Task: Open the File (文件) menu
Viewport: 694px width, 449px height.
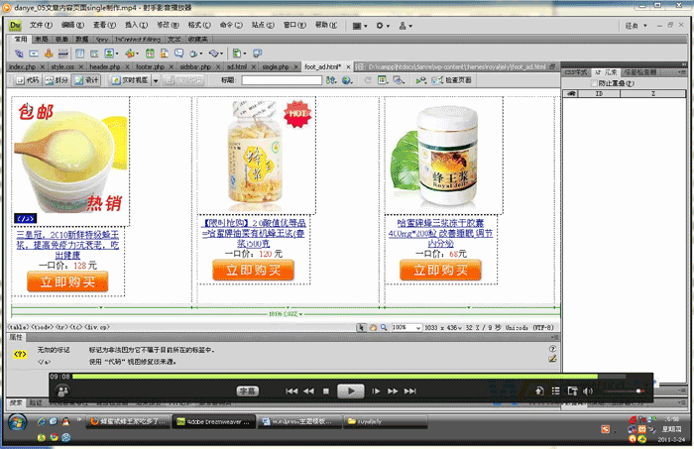Action: (x=41, y=25)
